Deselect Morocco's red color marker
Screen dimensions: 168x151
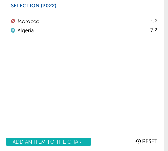pyautogui.click(x=13, y=21)
